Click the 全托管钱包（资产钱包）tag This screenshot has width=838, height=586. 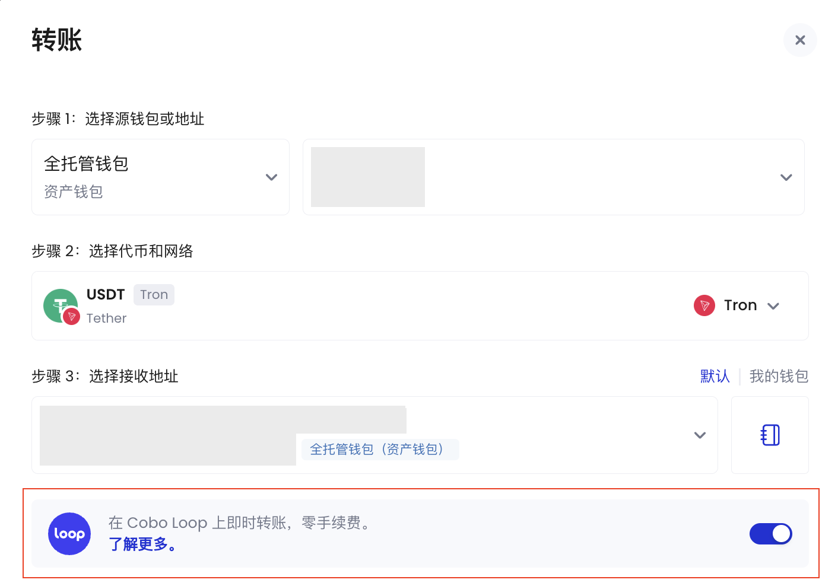tap(380, 449)
